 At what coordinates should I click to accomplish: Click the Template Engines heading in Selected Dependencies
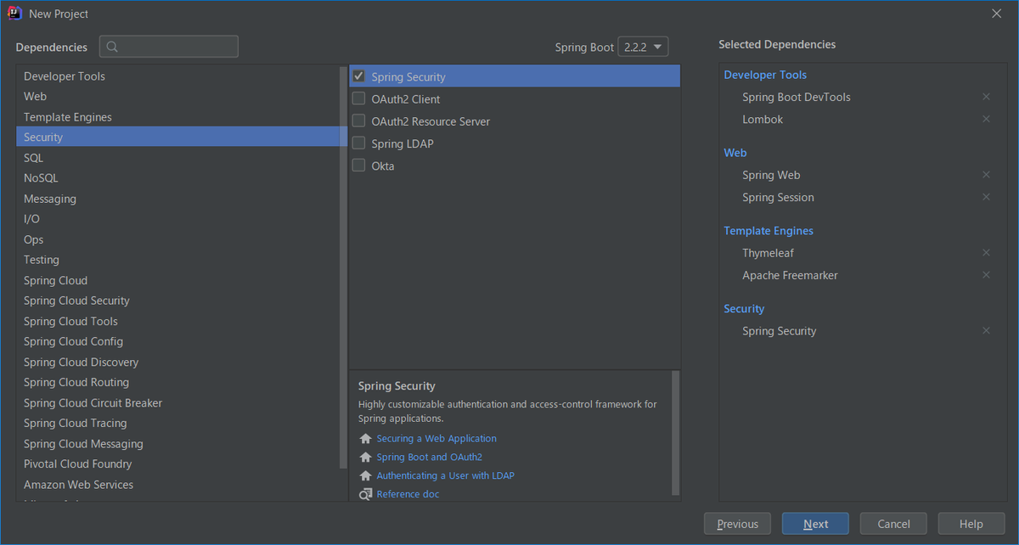768,231
